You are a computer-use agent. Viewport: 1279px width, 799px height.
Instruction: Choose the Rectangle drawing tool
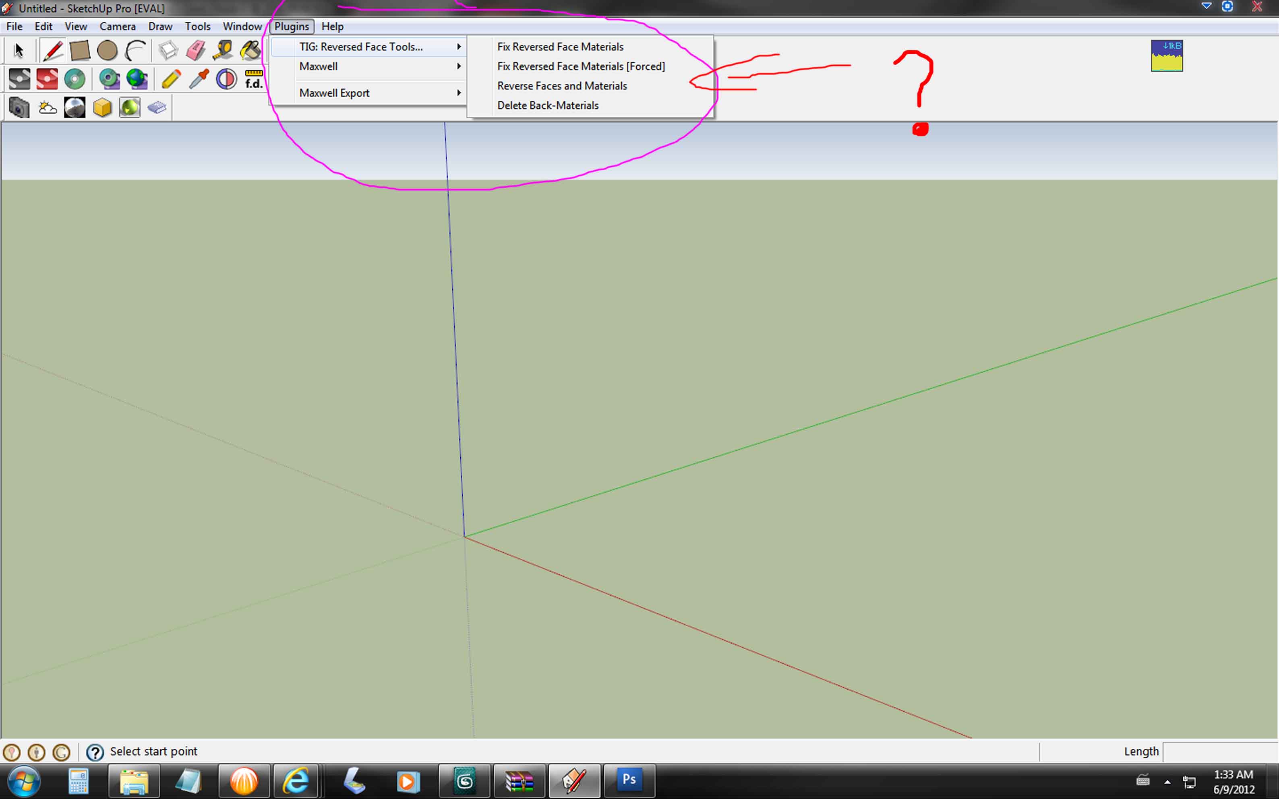80,51
